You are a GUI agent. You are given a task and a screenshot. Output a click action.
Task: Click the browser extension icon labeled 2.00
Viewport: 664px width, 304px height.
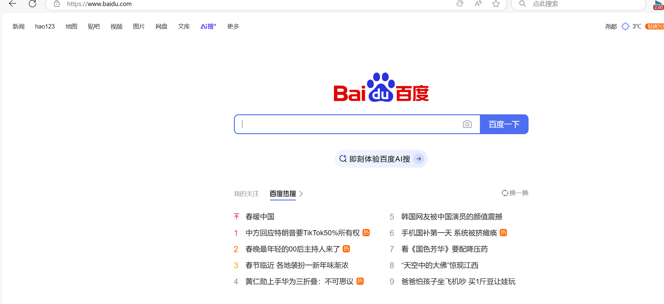click(x=658, y=5)
